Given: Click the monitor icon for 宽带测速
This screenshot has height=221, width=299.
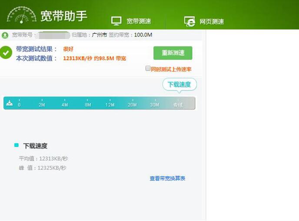Looking at the screenshot, I should tap(116, 21).
